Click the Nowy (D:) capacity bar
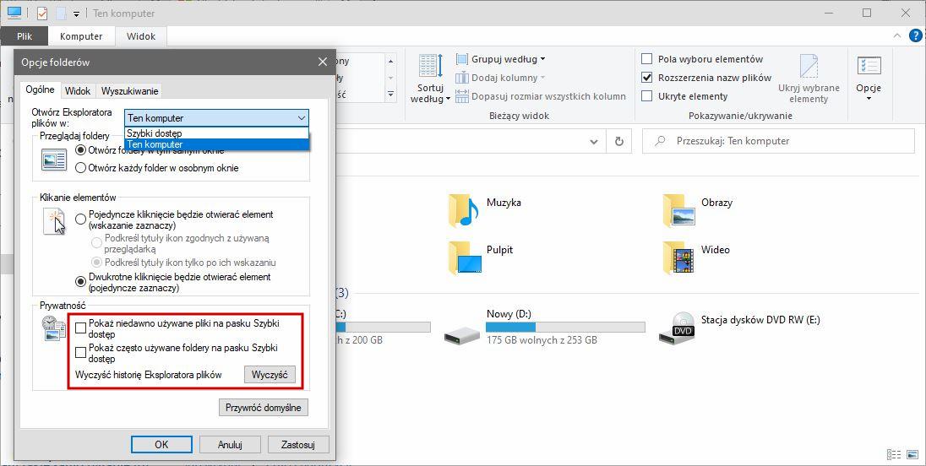926x466 pixels. (565, 327)
